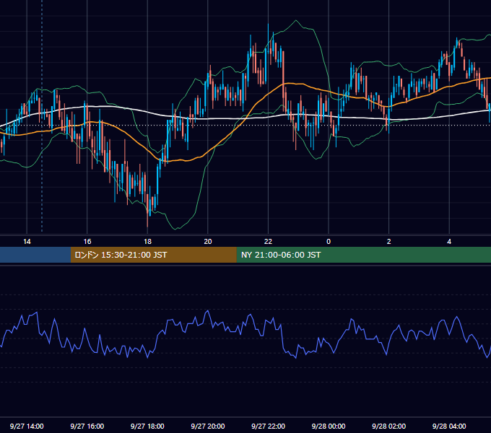Click the 9/27 22:00 time label
This screenshot has height=433, width=491.
point(269,426)
